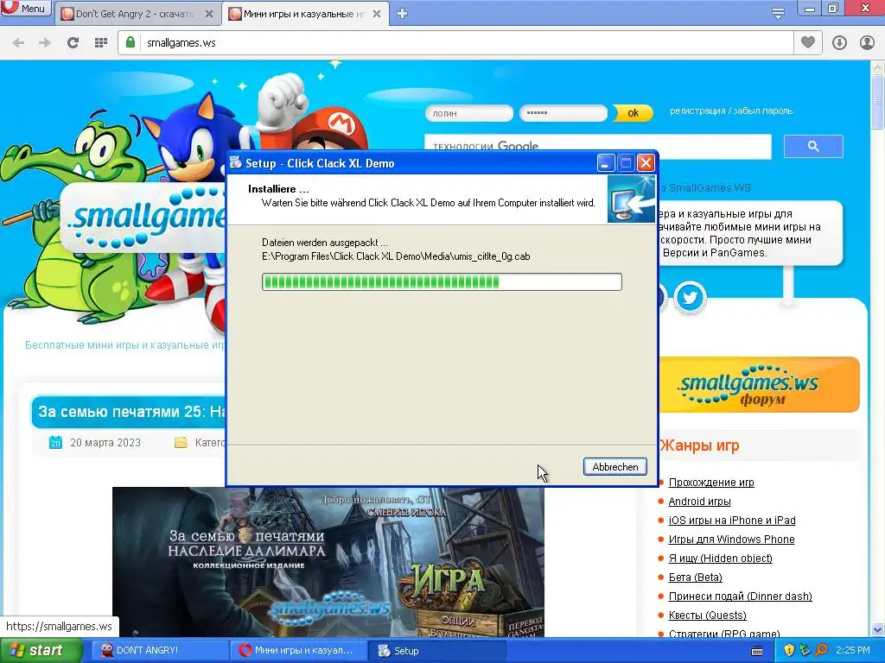Click the orange magnifier tray icon

[821, 651]
